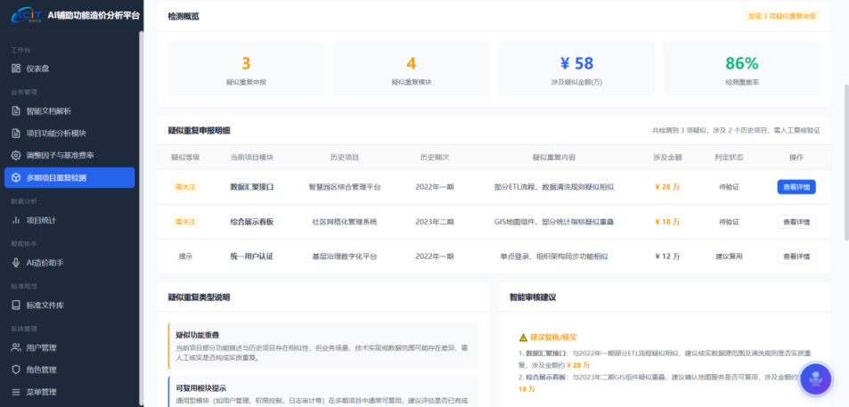Click the 社区网格化管理系统 cell
This screenshot has width=849, height=407.
(345, 222)
